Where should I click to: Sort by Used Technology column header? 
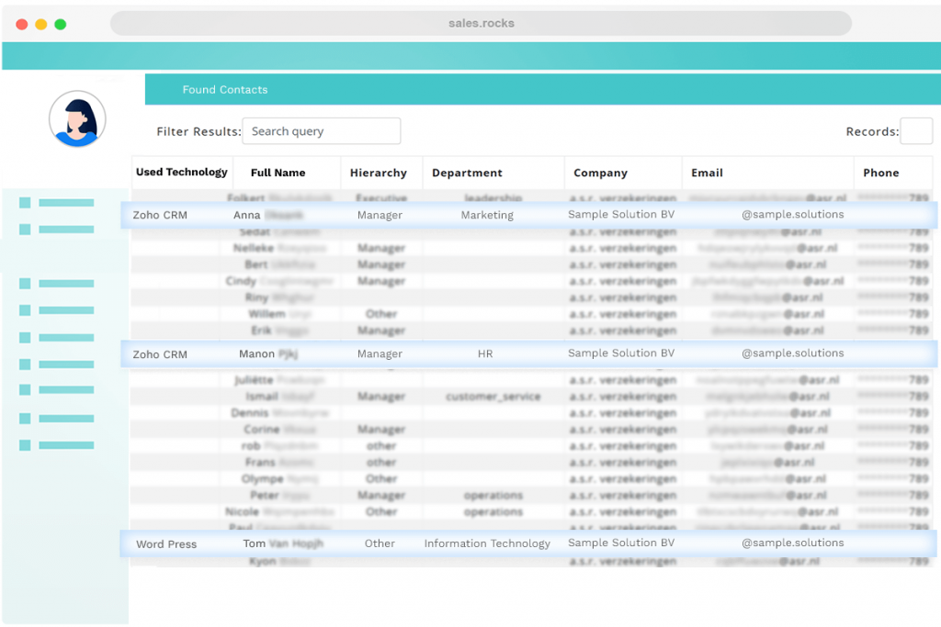(181, 173)
